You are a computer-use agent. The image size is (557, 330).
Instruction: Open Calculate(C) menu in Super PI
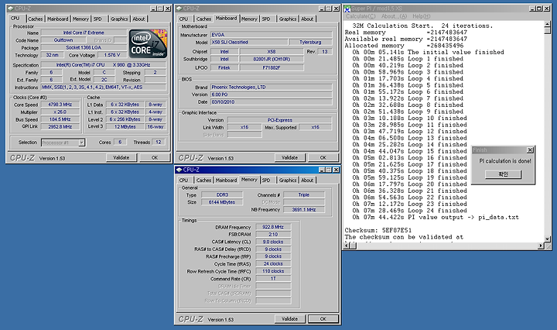click(x=361, y=16)
